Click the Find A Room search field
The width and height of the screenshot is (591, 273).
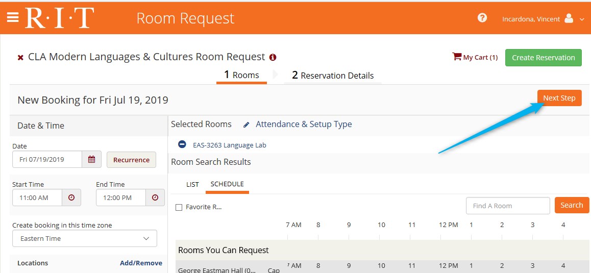coord(508,206)
